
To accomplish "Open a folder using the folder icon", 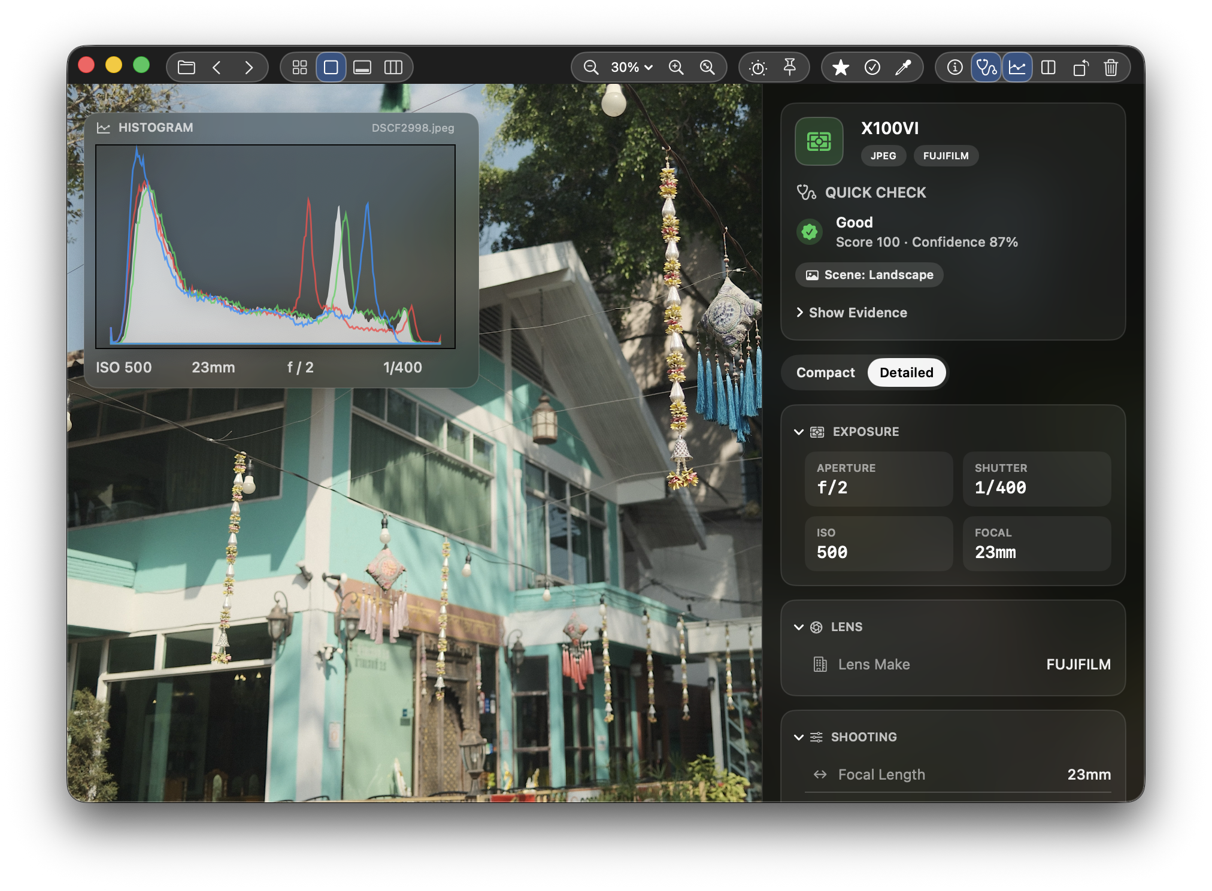I will [186, 67].
